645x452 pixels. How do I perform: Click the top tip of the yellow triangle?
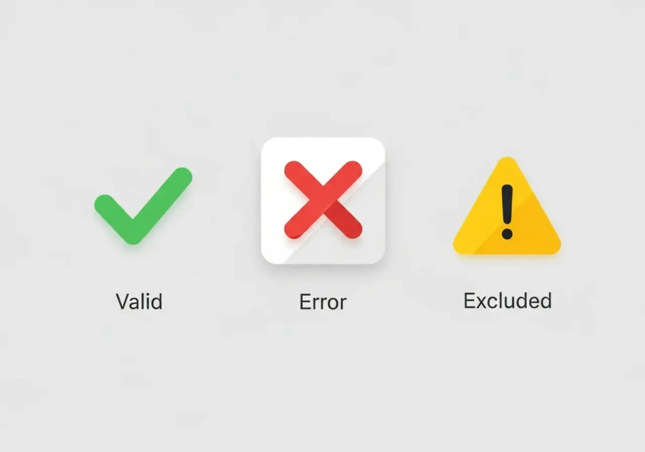pos(507,161)
